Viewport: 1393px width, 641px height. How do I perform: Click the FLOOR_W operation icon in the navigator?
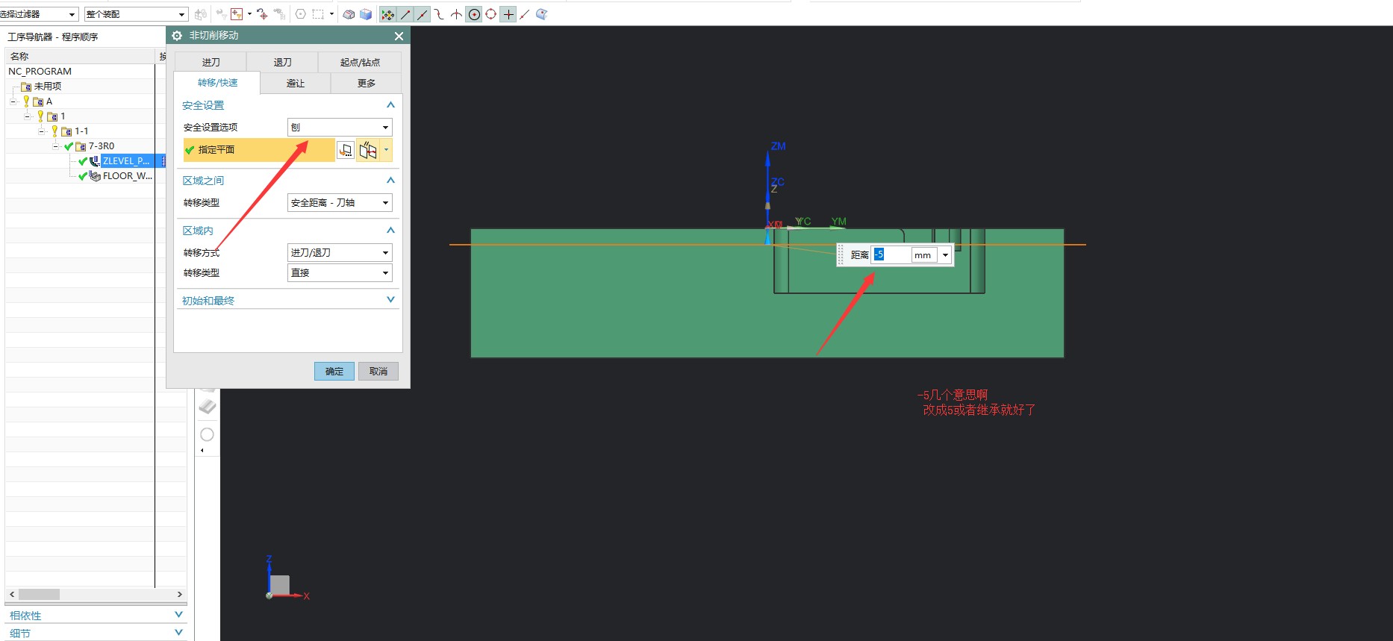95,176
